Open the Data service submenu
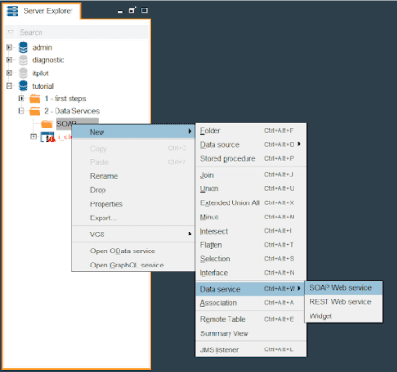 coord(250,289)
